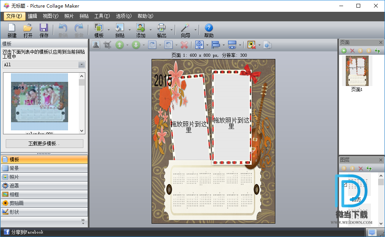
Task: Move layer down in 图层 panel
Action: click(352, 168)
